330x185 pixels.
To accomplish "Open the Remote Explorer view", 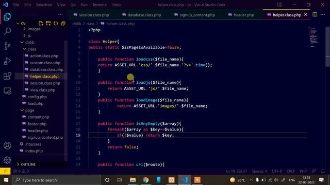I will pyautogui.click(x=7, y=91).
